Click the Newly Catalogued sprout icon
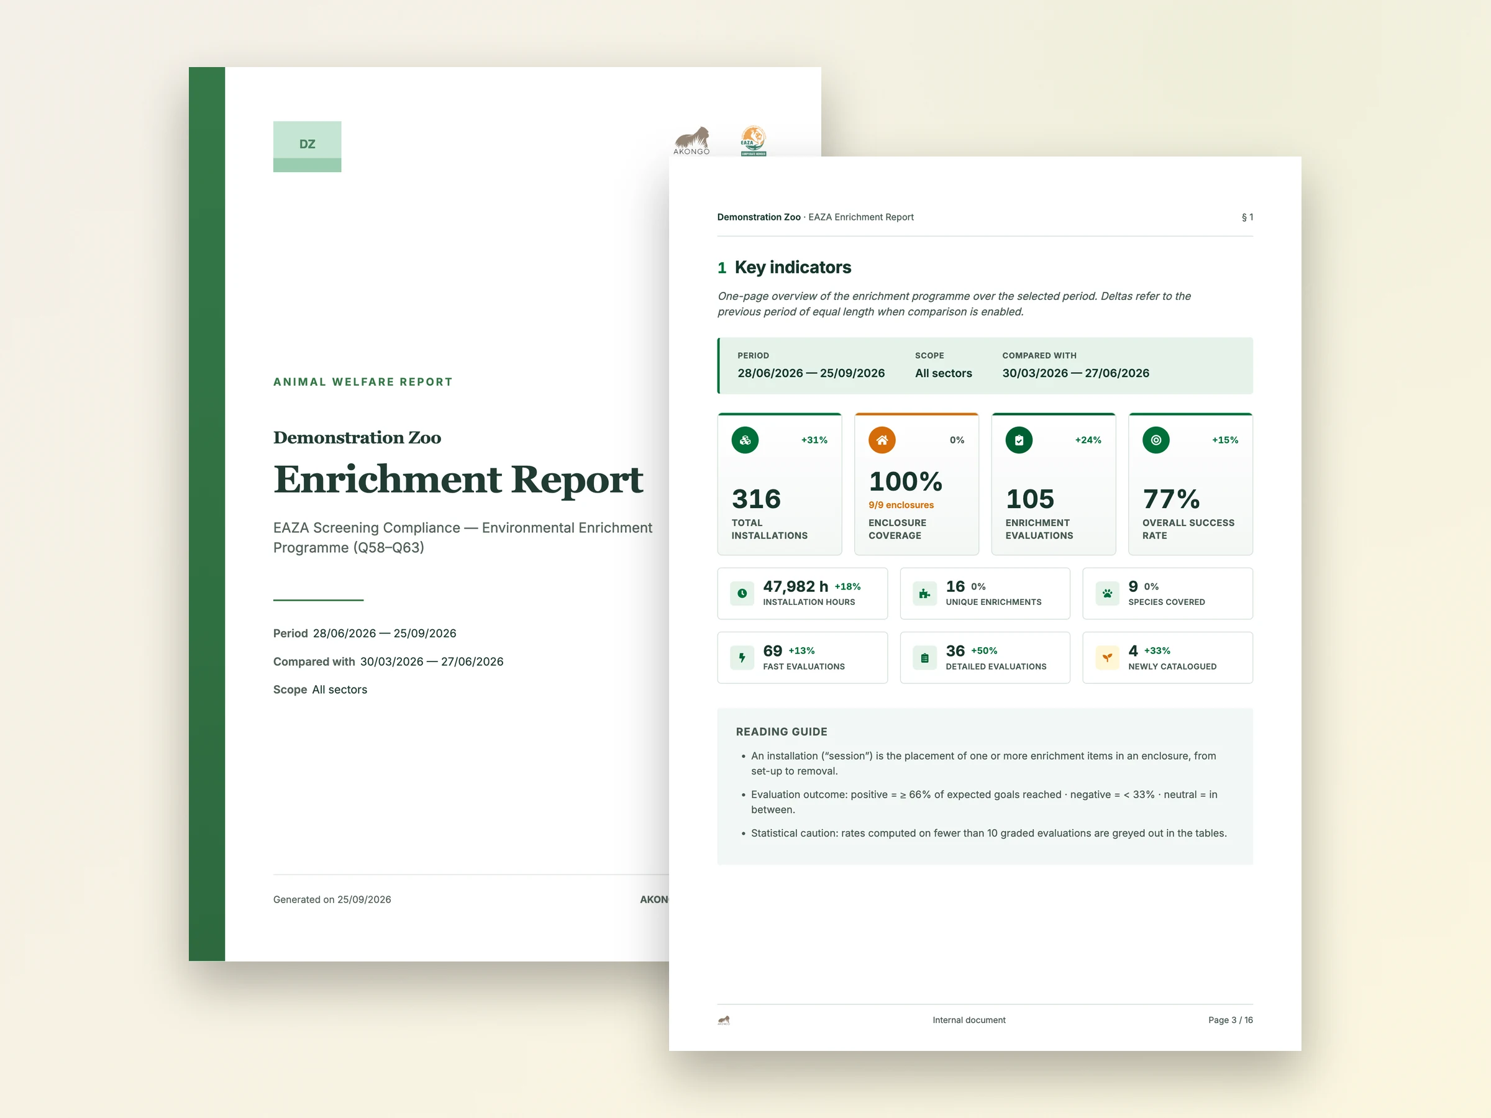This screenshot has height=1118, width=1491. point(1108,658)
